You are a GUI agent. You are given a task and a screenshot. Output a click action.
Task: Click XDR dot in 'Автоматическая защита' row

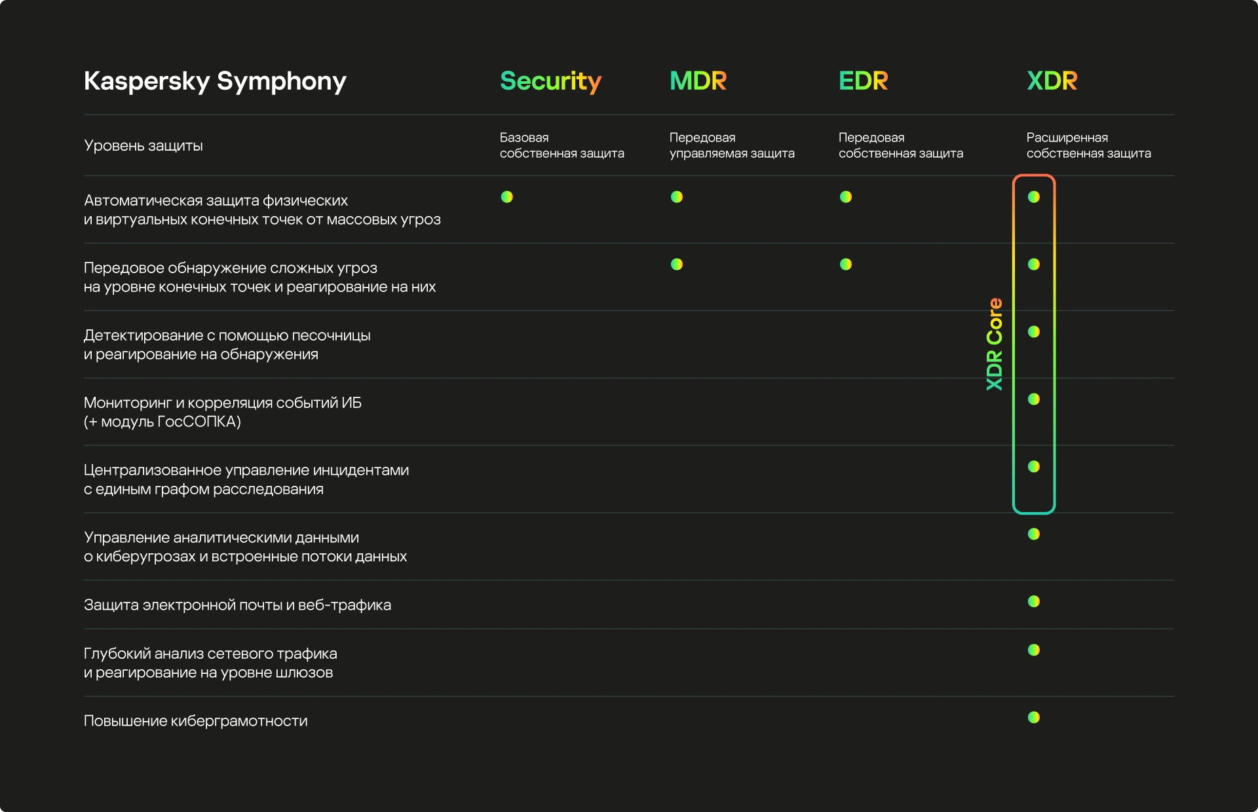pos(1034,197)
